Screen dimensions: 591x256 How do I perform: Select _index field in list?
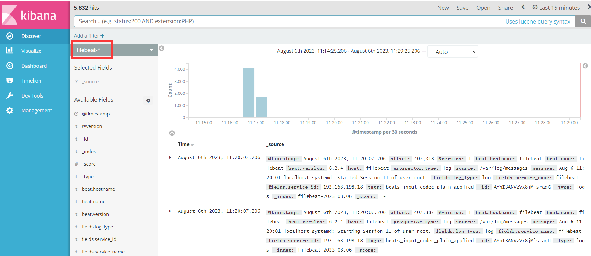point(89,152)
